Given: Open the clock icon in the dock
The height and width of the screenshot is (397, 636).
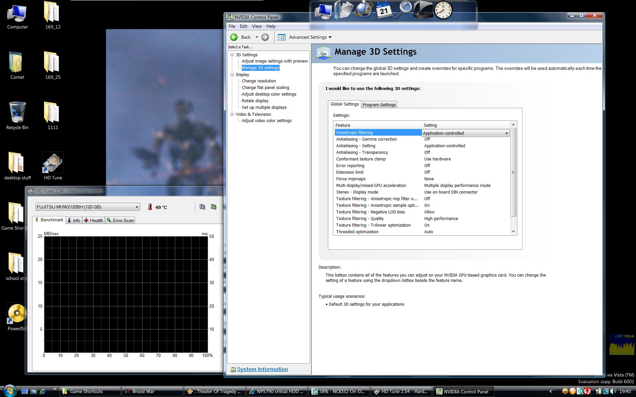Looking at the screenshot, I should point(443,10).
